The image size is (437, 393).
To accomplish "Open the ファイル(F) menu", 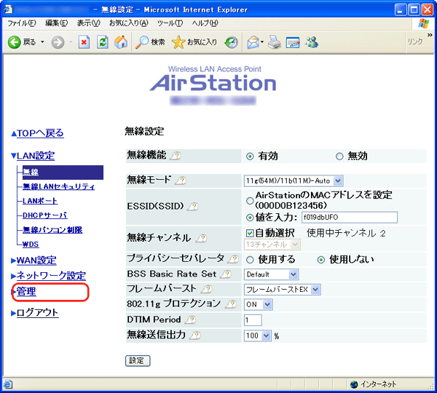I will [22, 23].
